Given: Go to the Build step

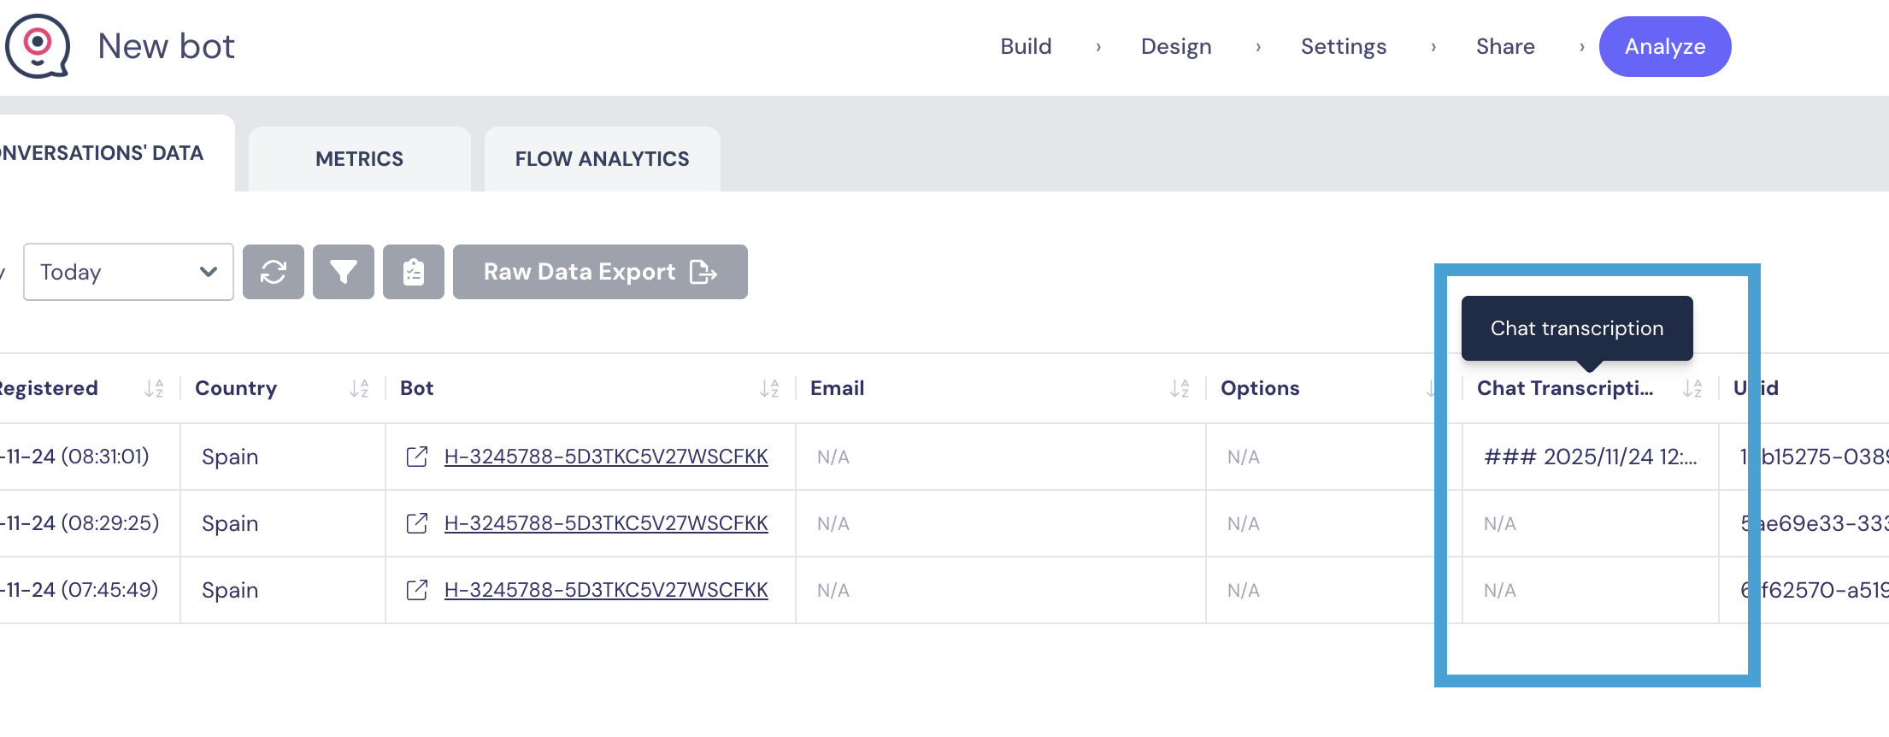Looking at the screenshot, I should pos(1026,46).
